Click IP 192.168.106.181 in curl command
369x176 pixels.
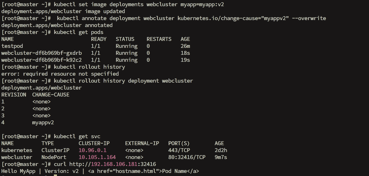(x=114, y=164)
